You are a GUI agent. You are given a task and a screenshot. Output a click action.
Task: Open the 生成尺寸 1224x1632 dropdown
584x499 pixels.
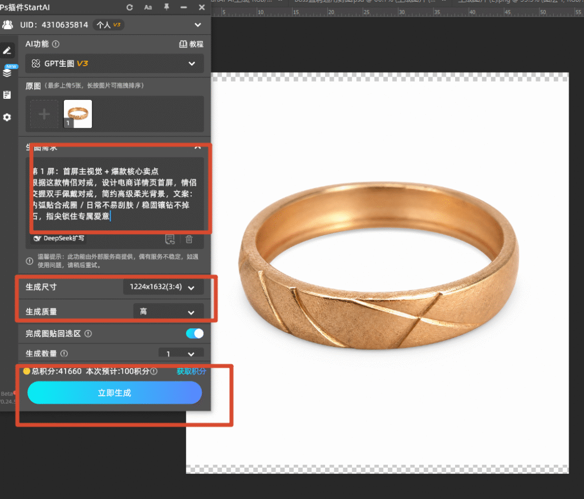163,287
